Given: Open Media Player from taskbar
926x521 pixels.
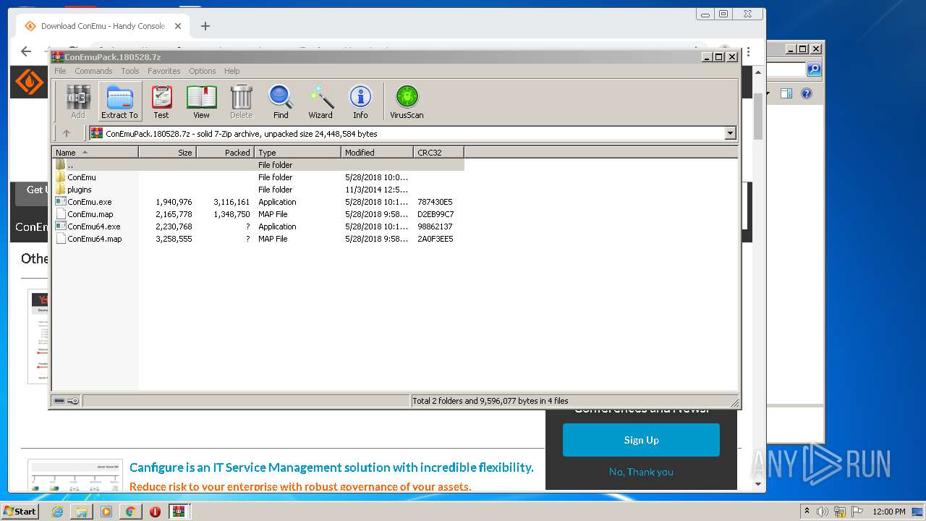Looking at the screenshot, I should click(x=106, y=512).
